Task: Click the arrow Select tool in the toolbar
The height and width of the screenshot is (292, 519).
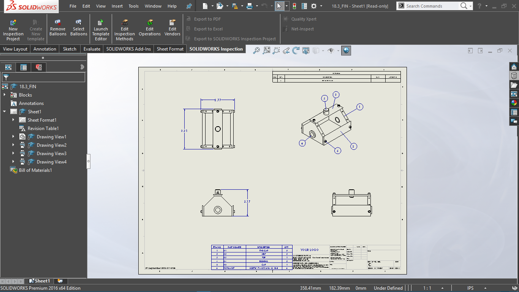Action: 279,6
